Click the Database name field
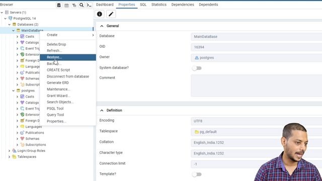This screenshot has height=181, width=322. (256, 37)
